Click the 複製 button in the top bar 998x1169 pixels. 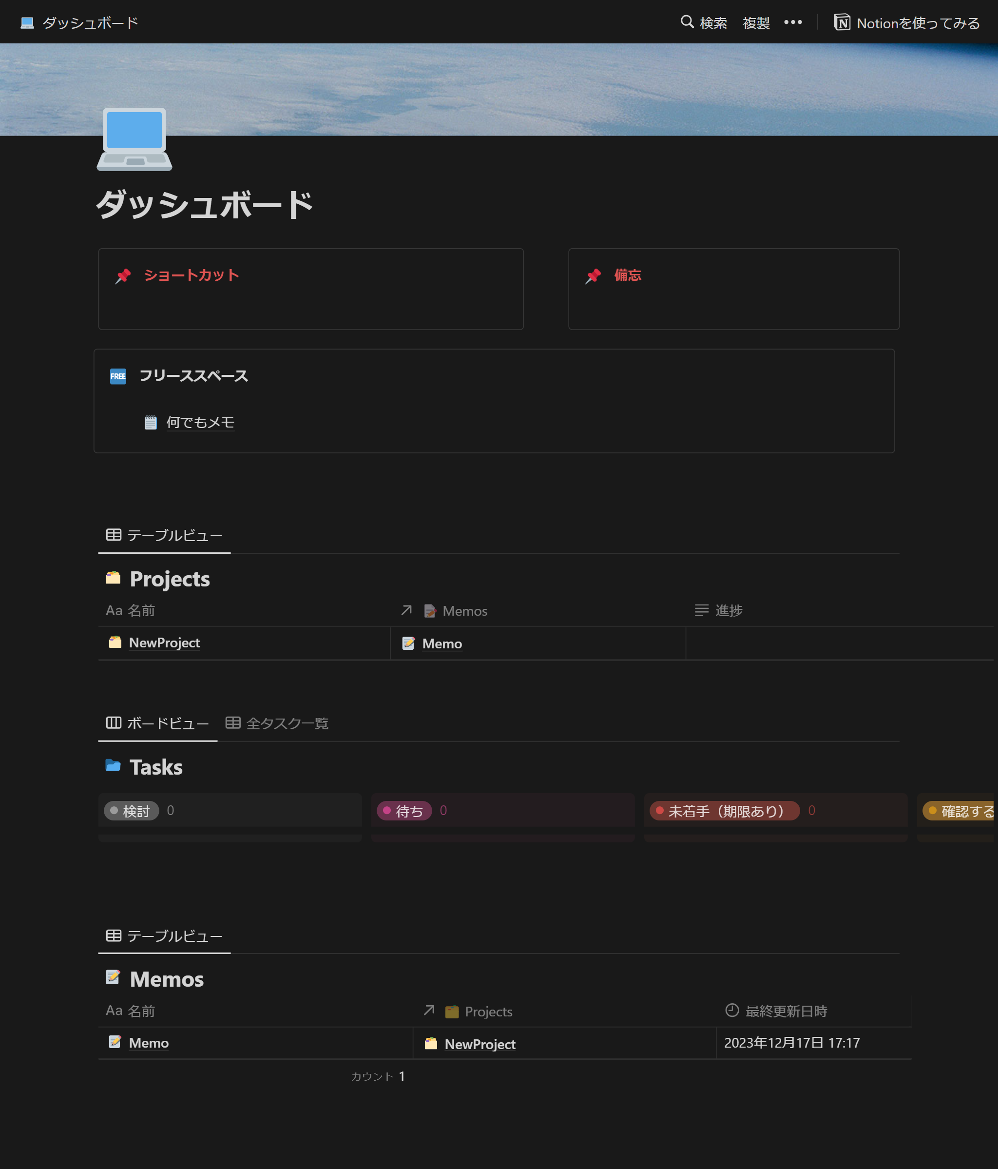coord(755,22)
